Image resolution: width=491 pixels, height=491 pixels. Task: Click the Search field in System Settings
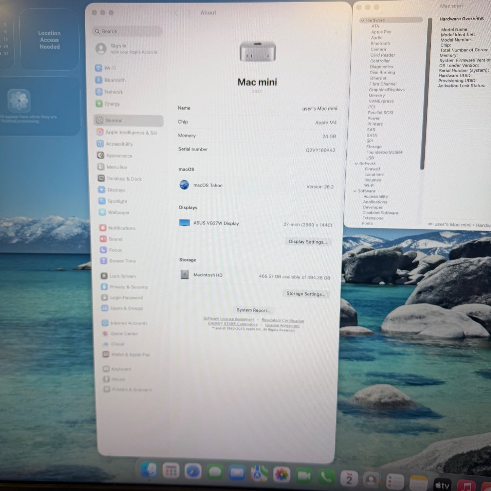tap(128, 31)
